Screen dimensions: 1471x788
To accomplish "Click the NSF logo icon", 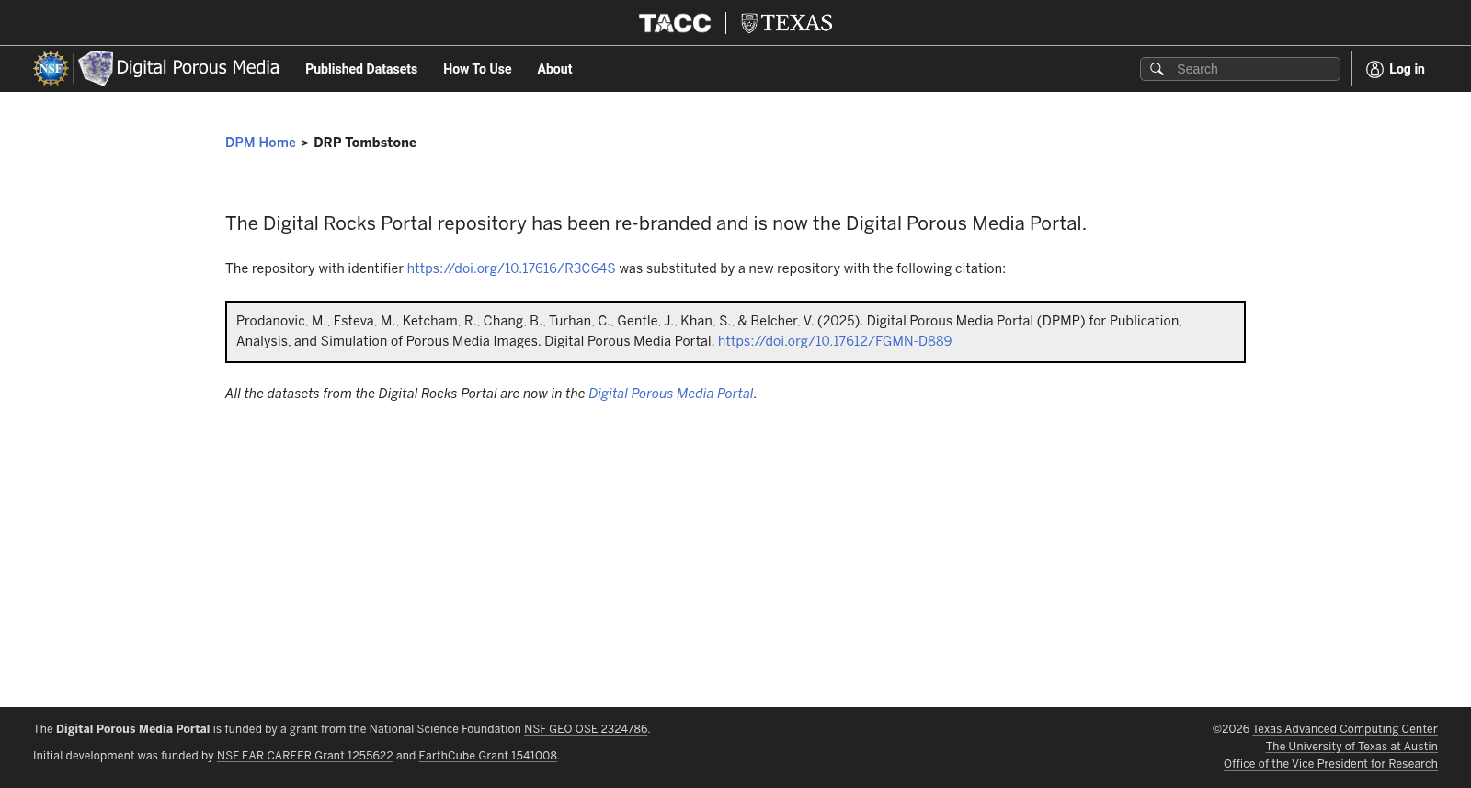I will [x=51, y=69].
